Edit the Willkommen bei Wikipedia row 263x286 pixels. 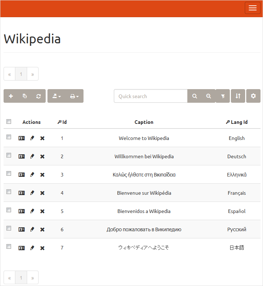tap(32, 156)
